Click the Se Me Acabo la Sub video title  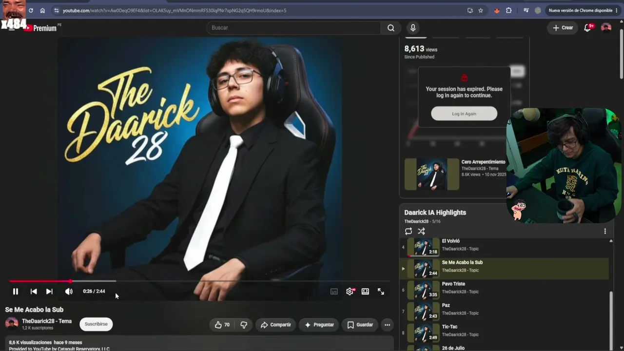34,310
